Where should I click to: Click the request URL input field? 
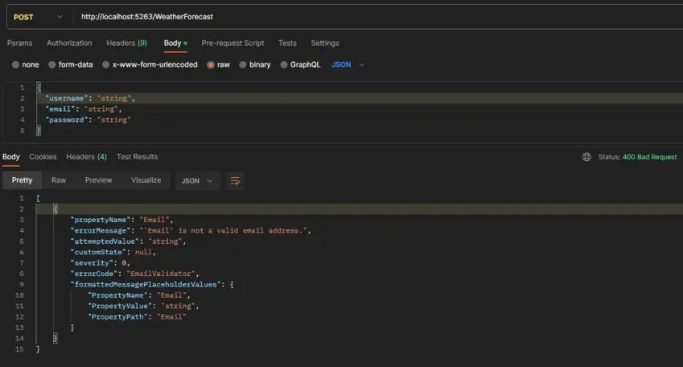tap(375, 17)
